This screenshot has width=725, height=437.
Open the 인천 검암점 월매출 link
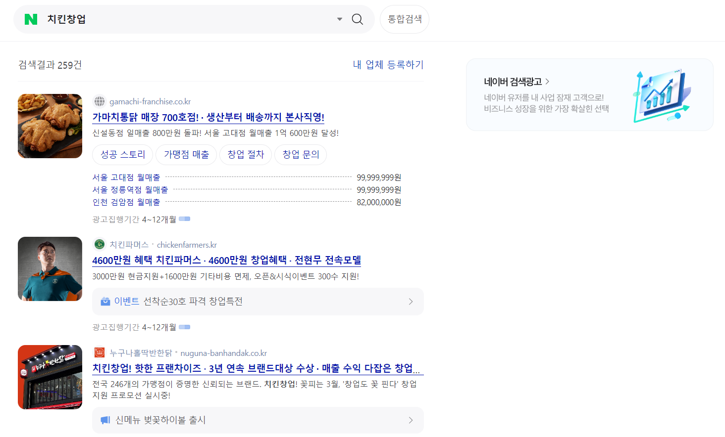point(126,202)
